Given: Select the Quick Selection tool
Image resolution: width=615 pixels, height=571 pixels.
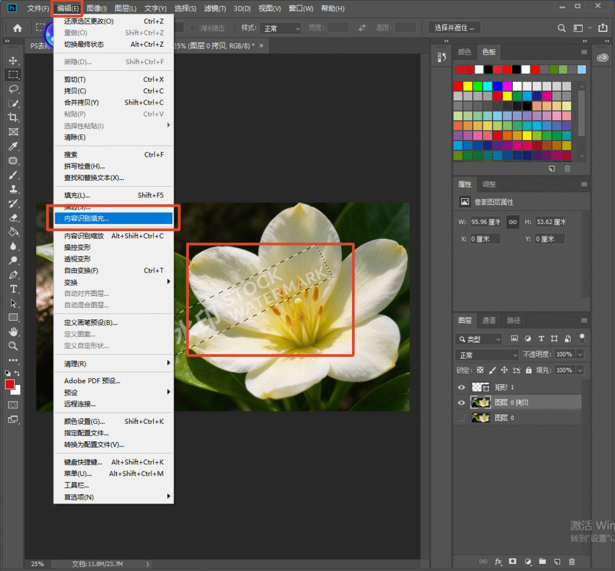Looking at the screenshot, I should point(13,103).
